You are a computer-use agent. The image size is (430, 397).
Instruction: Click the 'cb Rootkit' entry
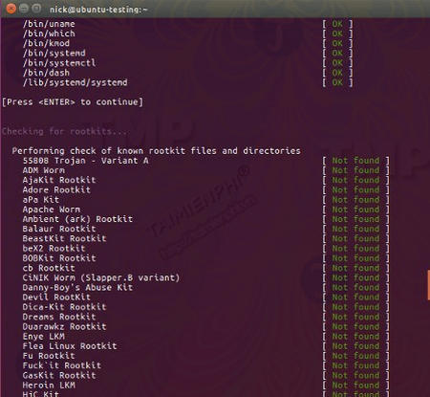49,268
